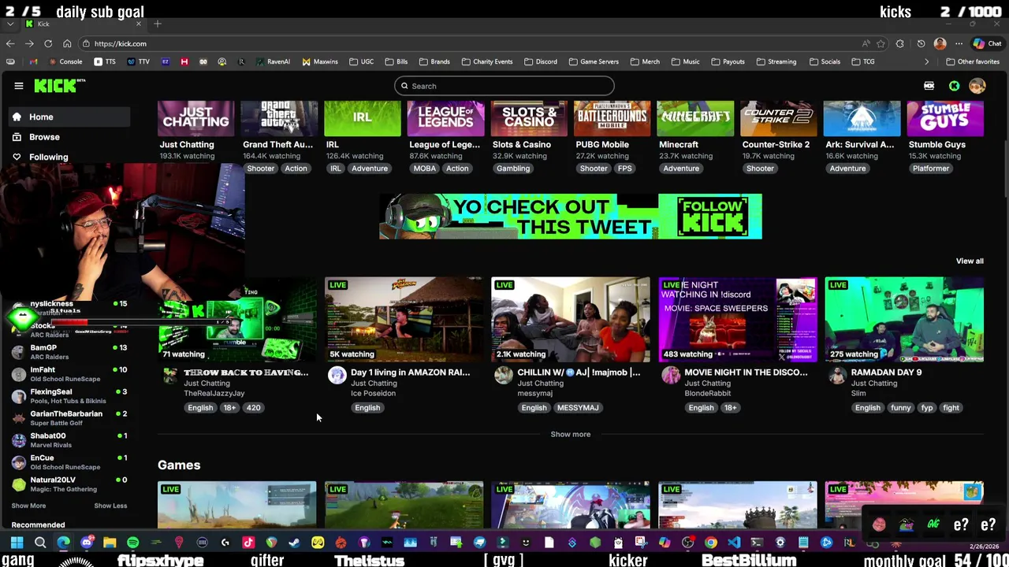Open Just Chatting category title

(187, 144)
